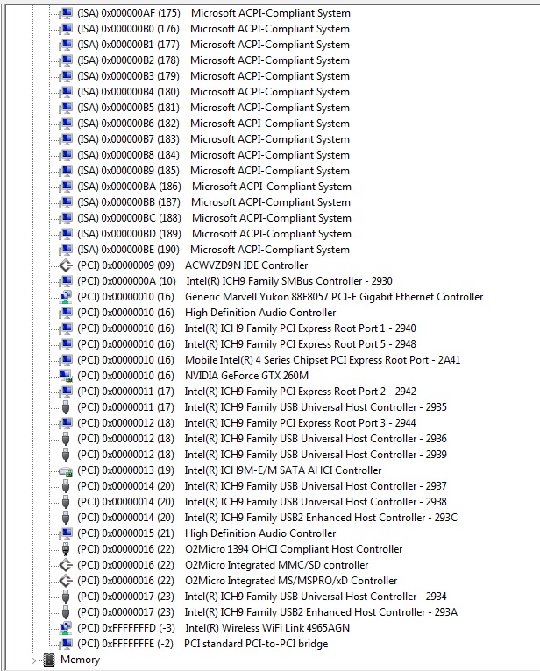Expand the Memory tree node
This screenshot has width=540, height=671.
click(33, 660)
